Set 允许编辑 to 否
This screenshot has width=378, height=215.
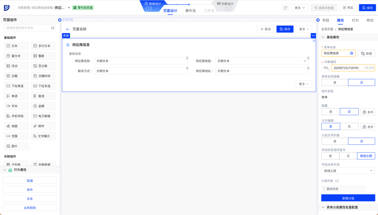pyautogui.click(x=349, y=127)
